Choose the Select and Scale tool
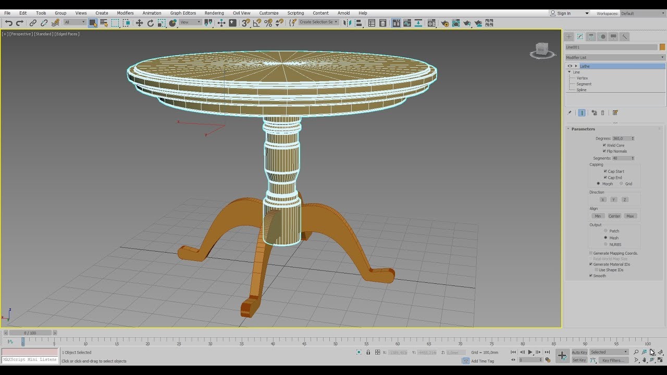 (x=162, y=23)
